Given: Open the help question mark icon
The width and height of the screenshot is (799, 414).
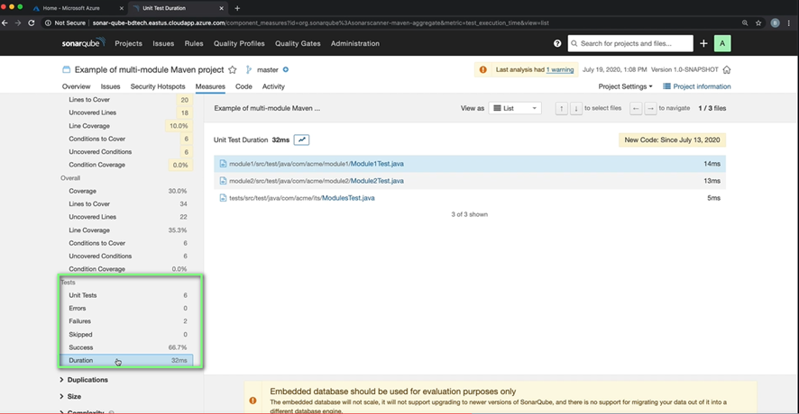Looking at the screenshot, I should point(557,43).
